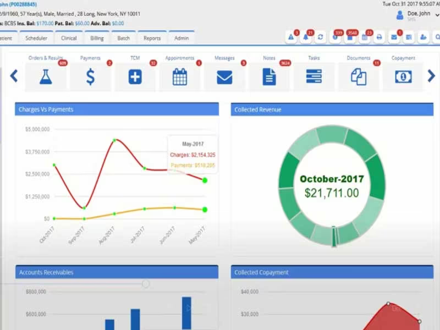Switch to the Clinical tab

coord(69,38)
